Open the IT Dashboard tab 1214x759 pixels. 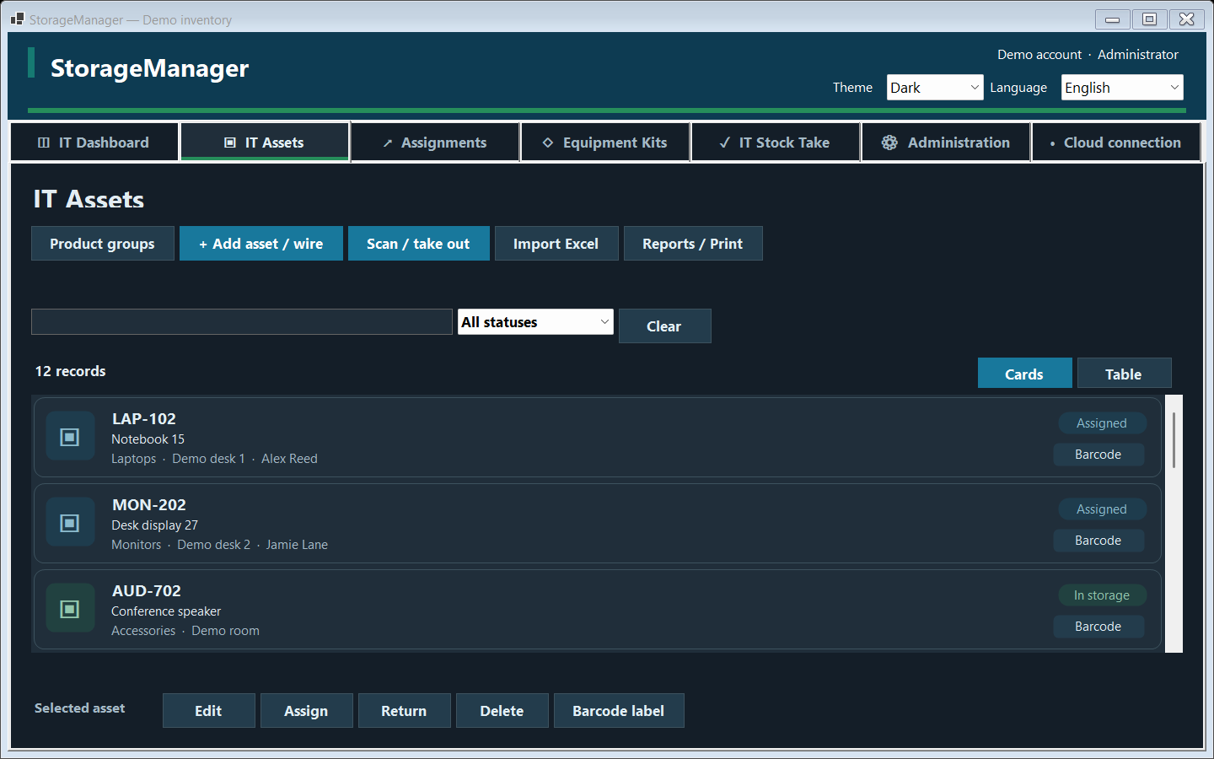(94, 143)
